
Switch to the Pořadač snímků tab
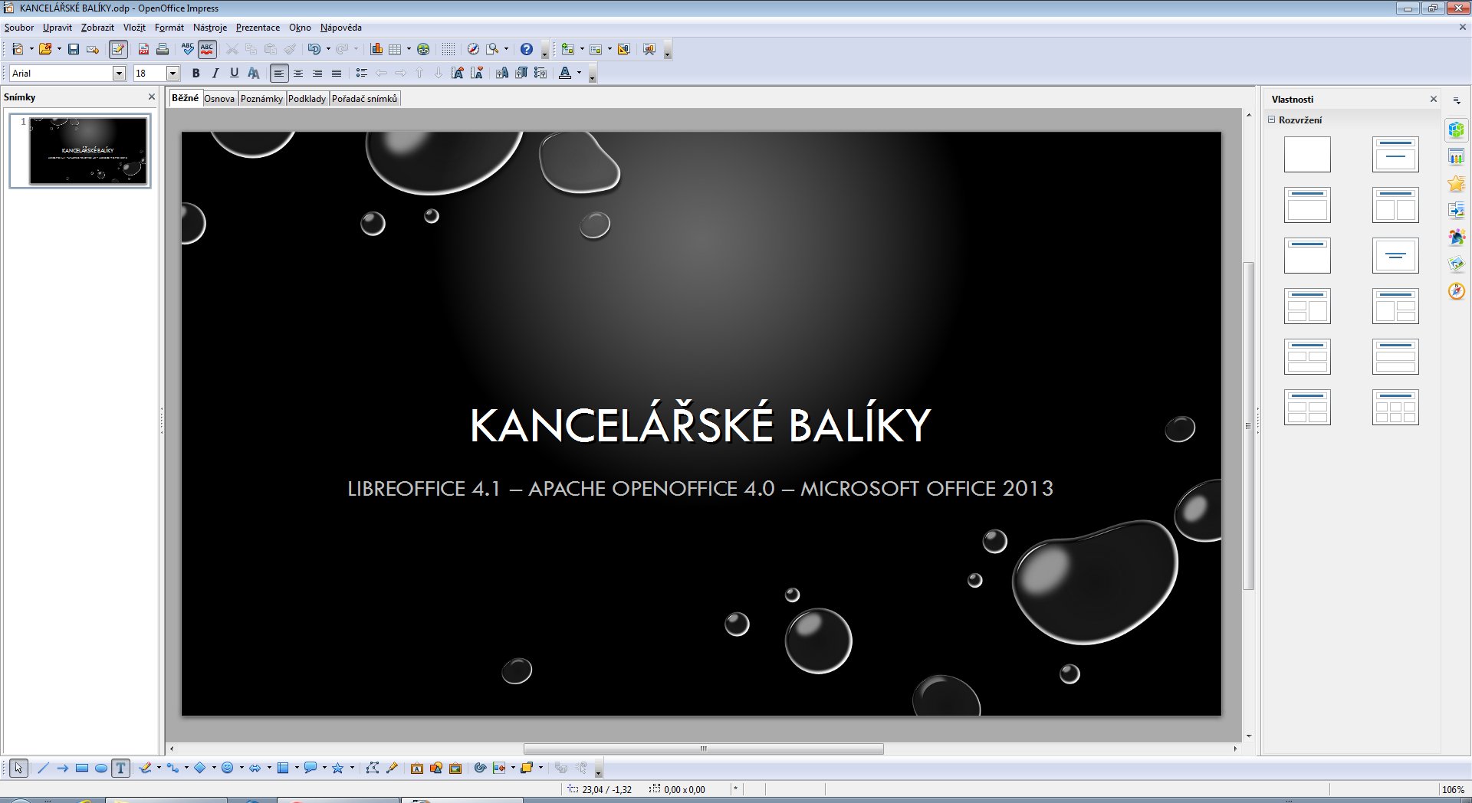[364, 99]
